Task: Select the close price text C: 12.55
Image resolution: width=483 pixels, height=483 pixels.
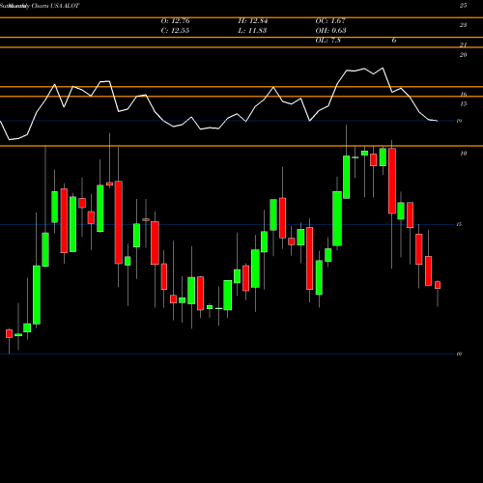Action: coord(175,31)
